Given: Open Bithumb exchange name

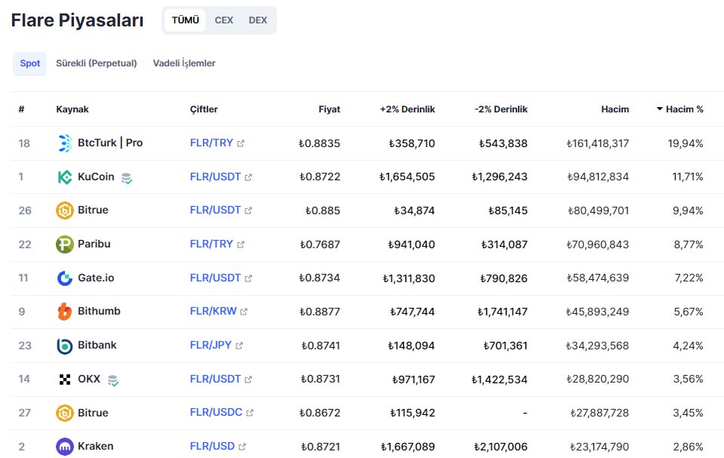Looking at the screenshot, I should tap(99, 311).
